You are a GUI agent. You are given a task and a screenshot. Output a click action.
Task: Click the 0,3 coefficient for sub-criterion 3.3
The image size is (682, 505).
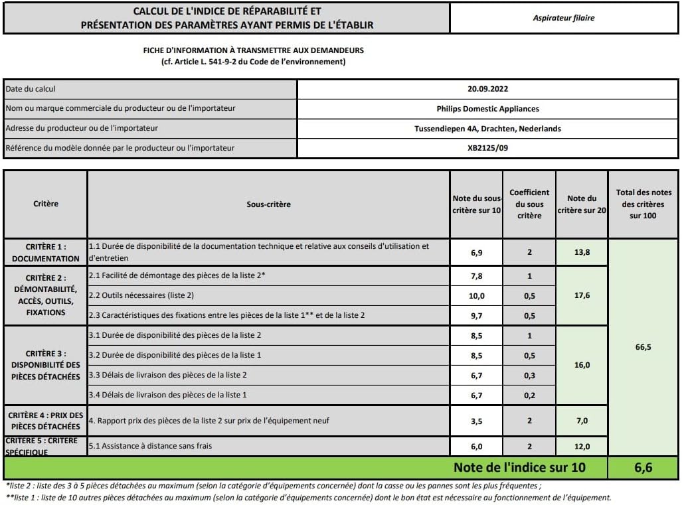(529, 376)
